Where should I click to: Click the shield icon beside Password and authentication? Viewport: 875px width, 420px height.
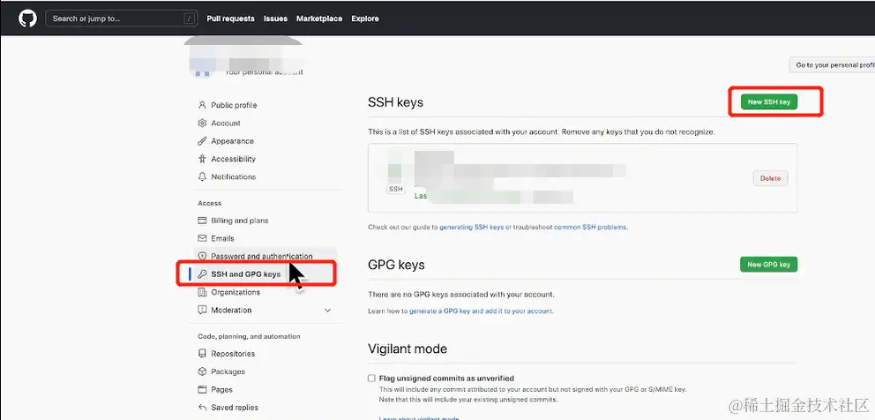click(202, 257)
